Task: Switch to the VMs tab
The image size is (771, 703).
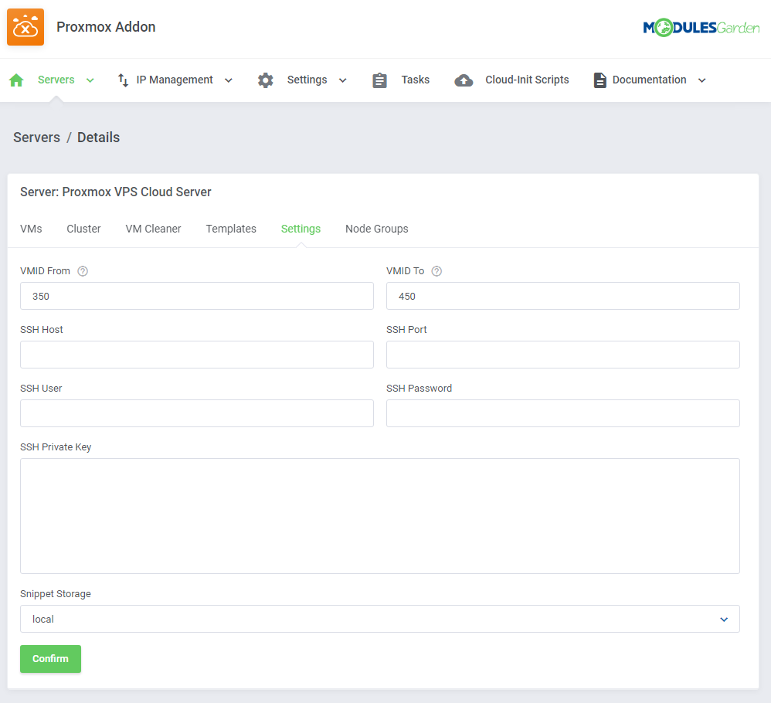Action: (x=31, y=229)
